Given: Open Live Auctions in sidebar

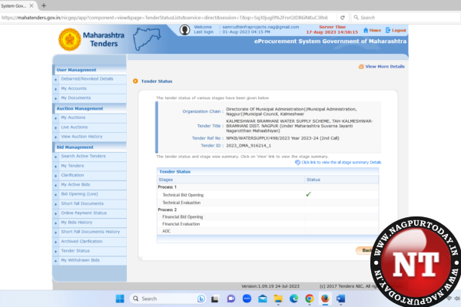Looking at the screenshot, I should point(75,127).
